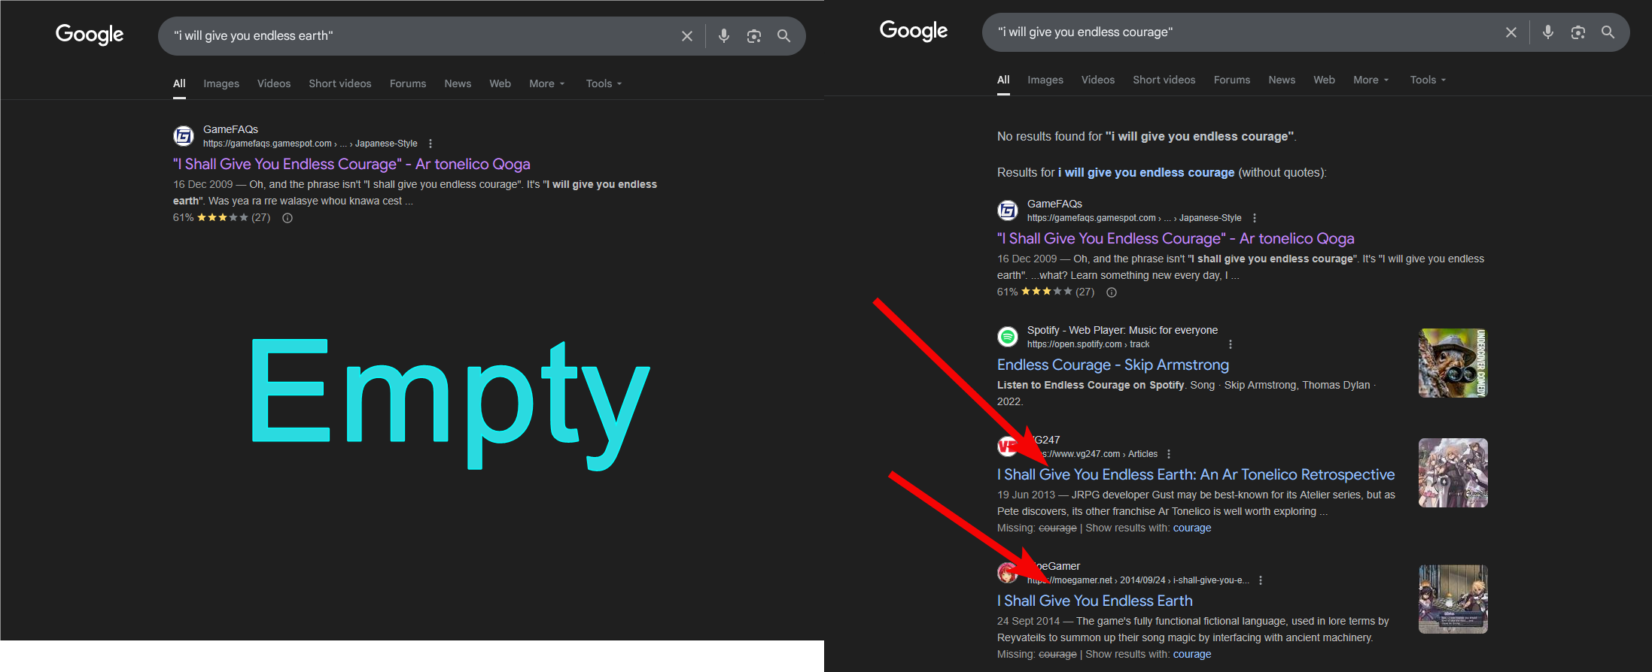Click the "i will give you endless courage" unquoted search link
1652x672 pixels.
point(1146,173)
